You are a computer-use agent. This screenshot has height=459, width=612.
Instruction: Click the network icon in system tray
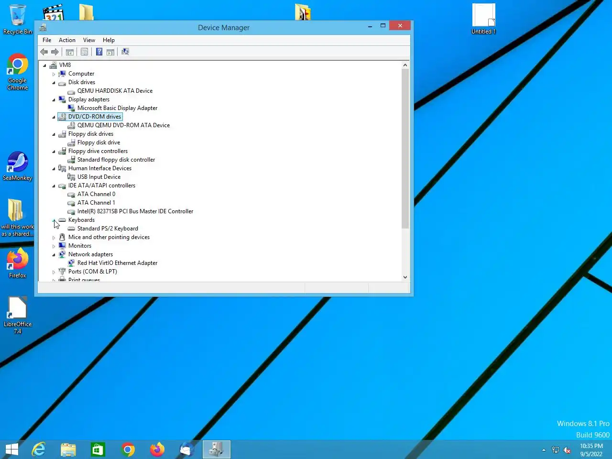coord(555,450)
